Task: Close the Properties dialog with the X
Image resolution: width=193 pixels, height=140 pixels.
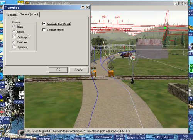Action: (88, 7)
